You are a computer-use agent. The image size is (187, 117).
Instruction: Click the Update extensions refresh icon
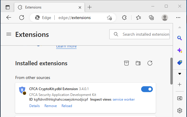tap(150, 63)
